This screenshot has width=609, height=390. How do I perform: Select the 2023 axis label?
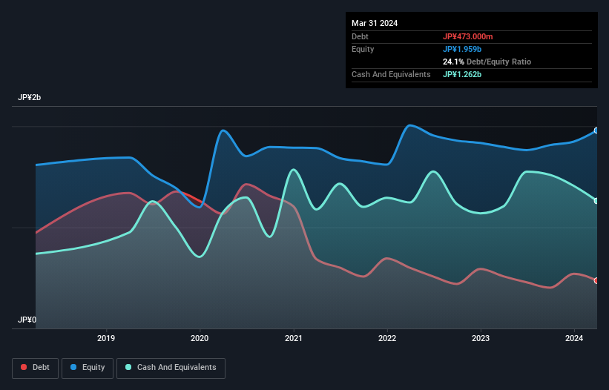(481, 338)
